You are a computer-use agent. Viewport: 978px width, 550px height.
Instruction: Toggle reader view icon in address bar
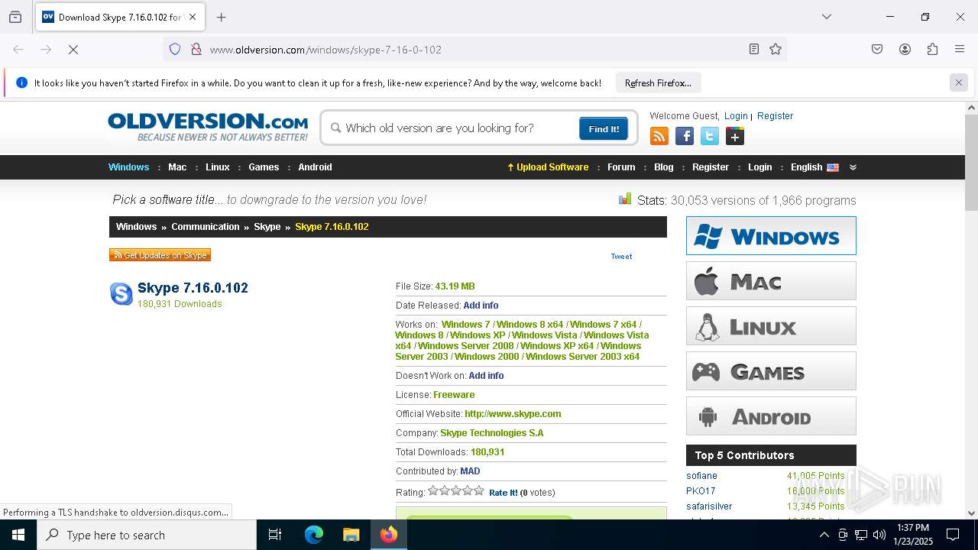[754, 50]
